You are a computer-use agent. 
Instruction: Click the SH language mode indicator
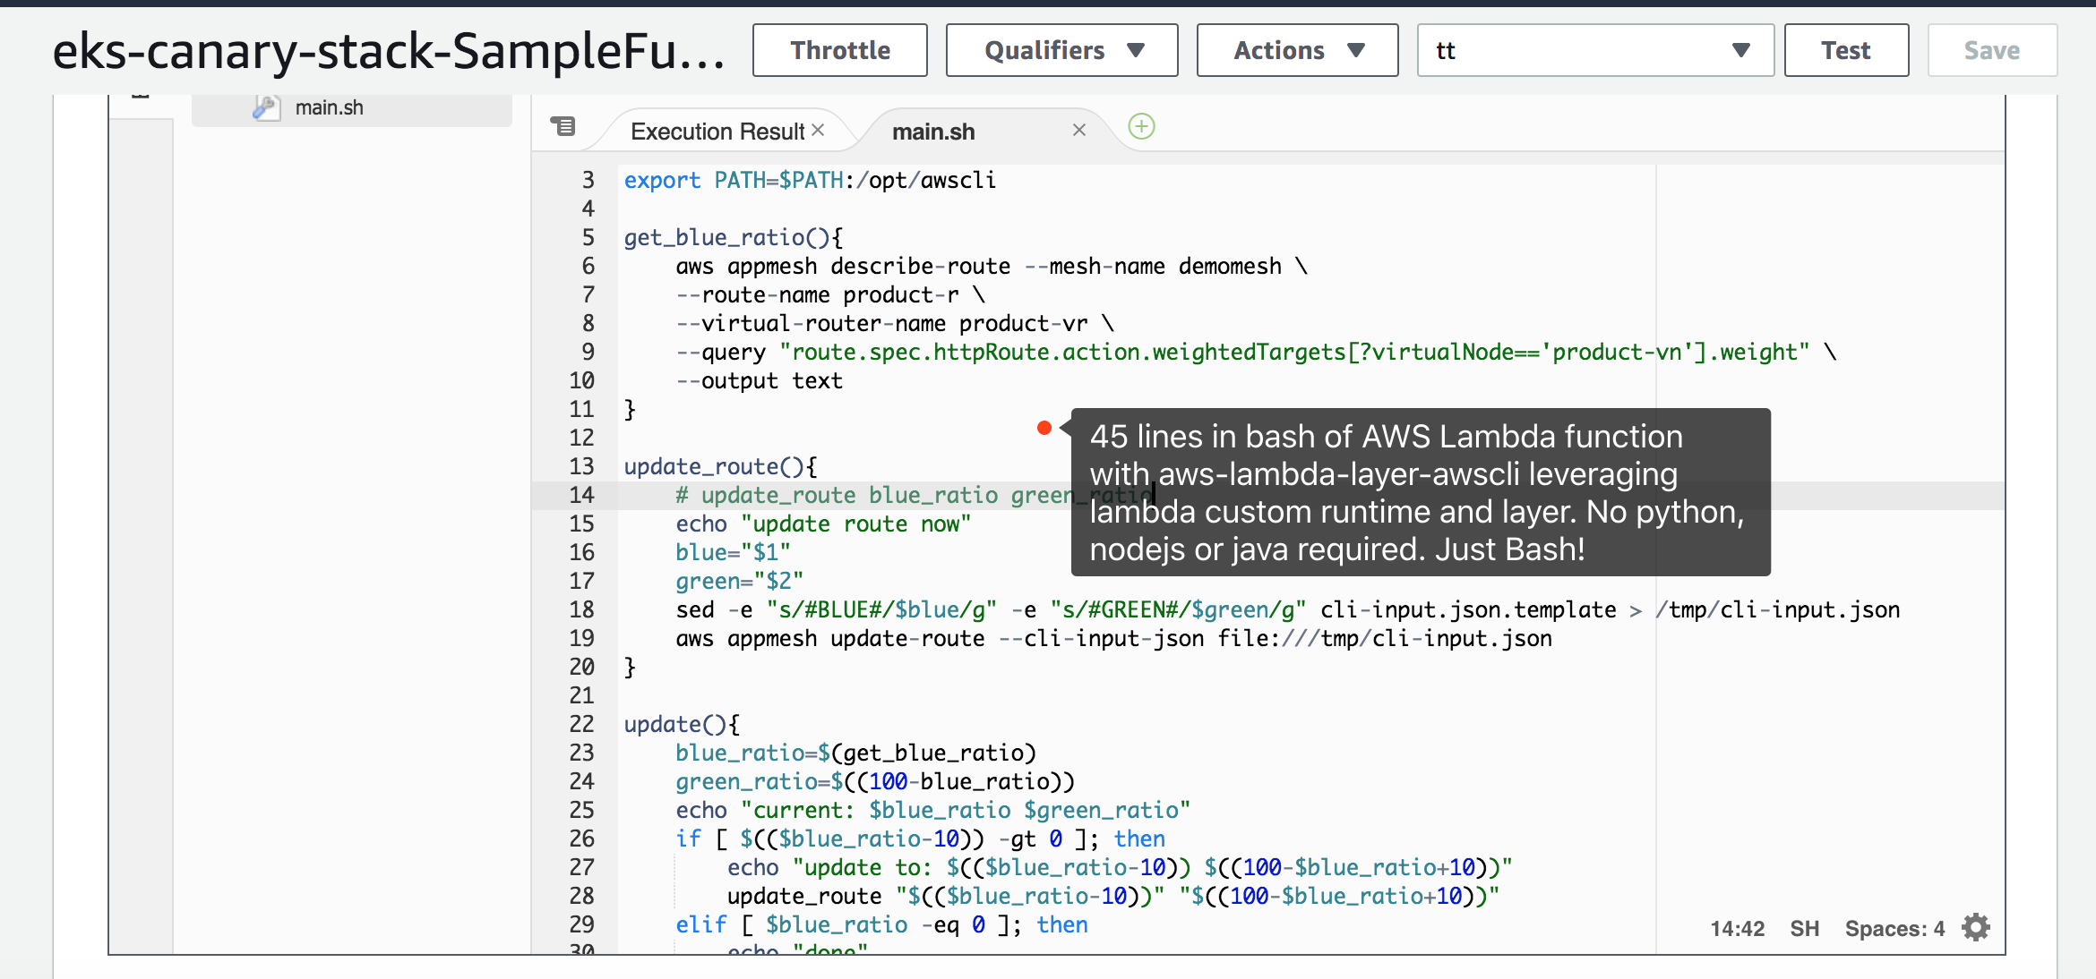(1804, 929)
